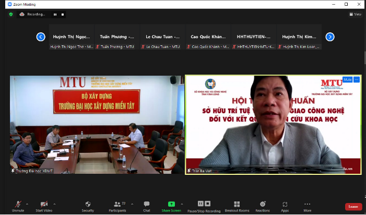Show previous participants with left arrow
Screen dimensions: 366x215
(x=41, y=37)
